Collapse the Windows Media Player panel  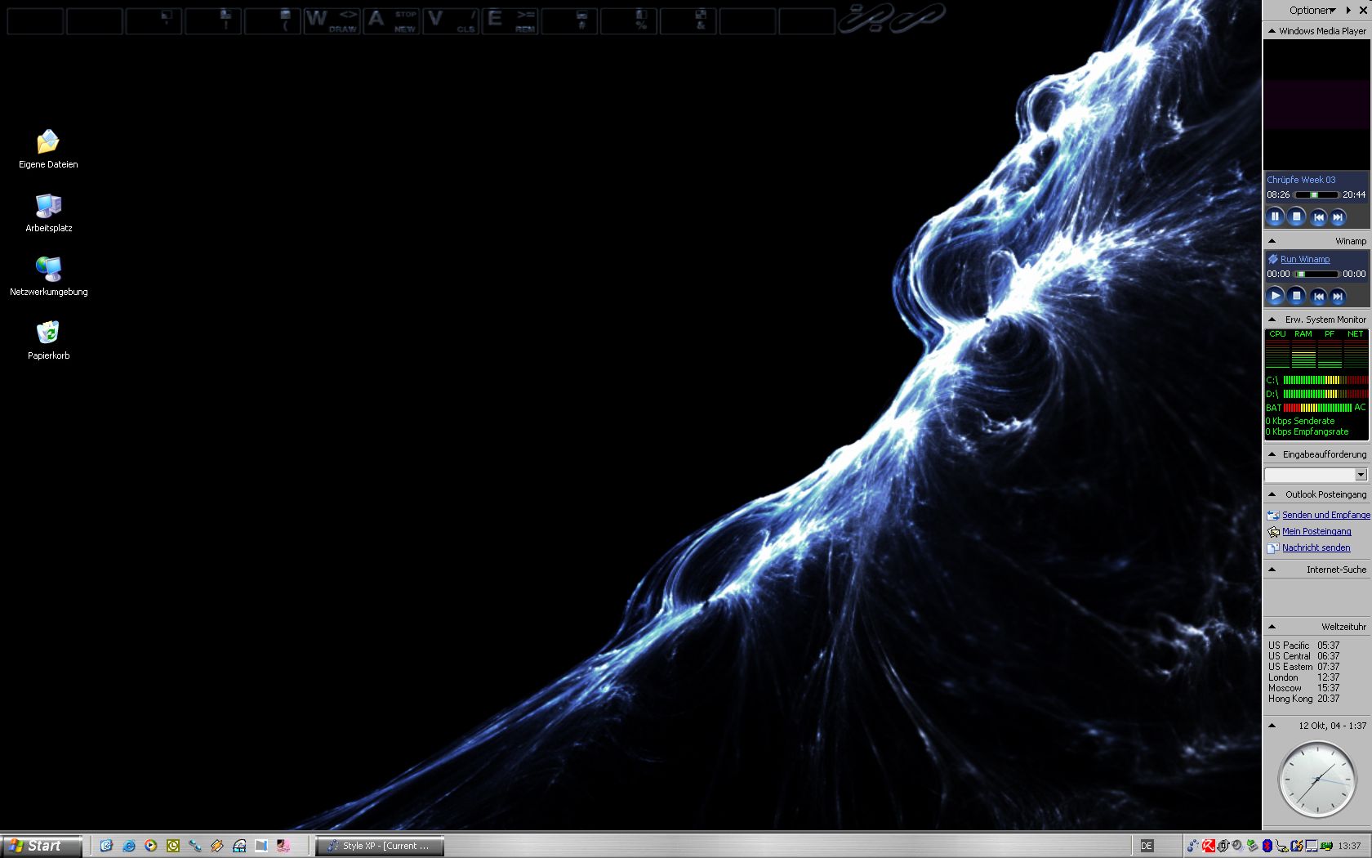1272,31
